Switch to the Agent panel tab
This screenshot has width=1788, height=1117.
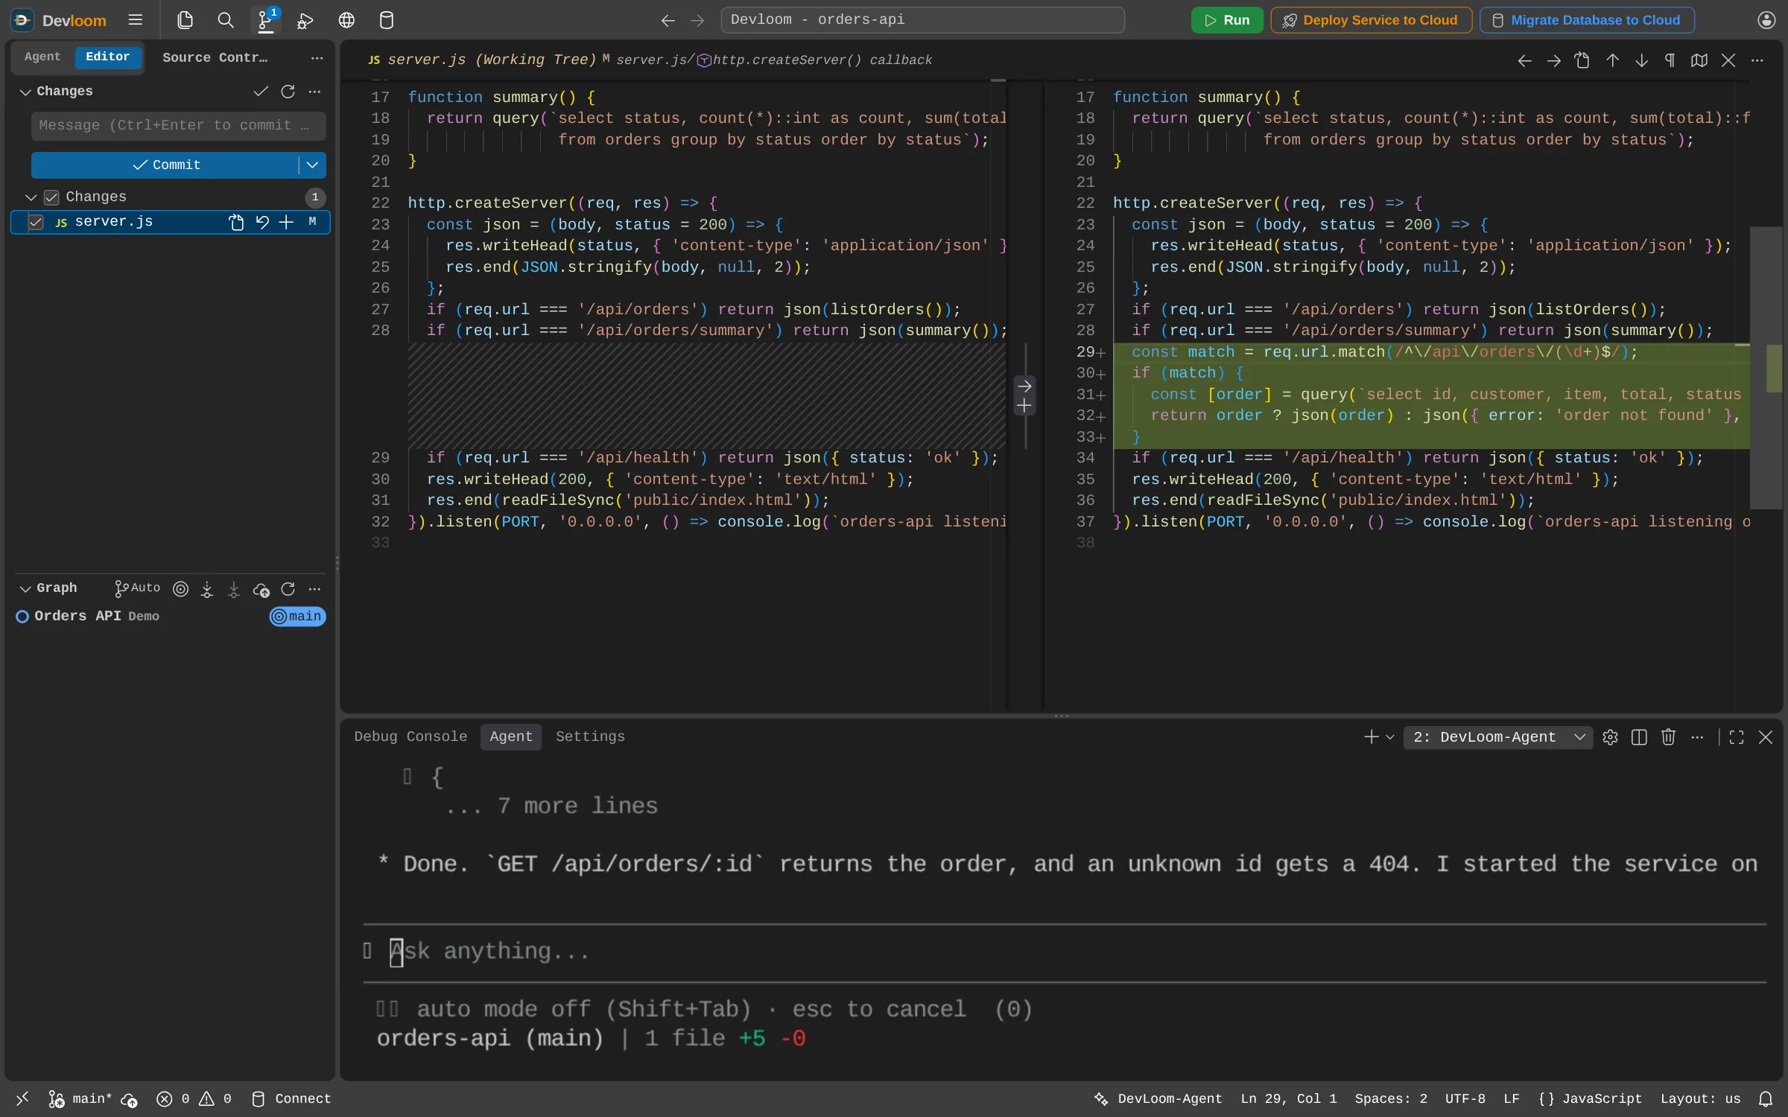tap(511, 736)
